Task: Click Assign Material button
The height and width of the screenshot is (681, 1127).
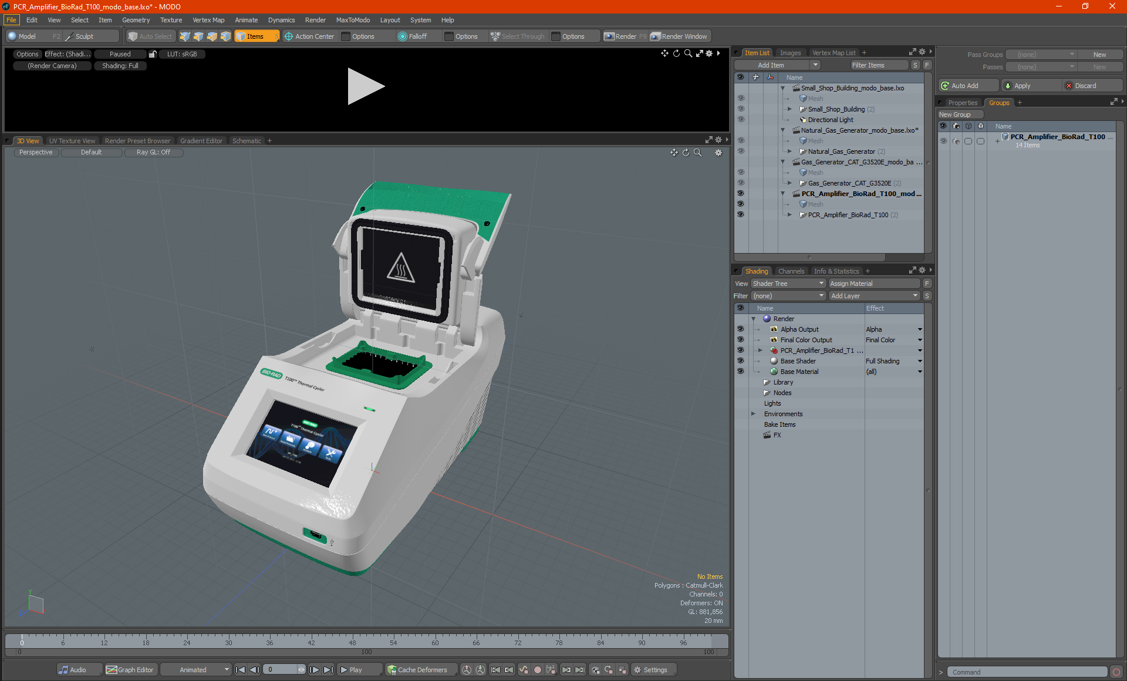Action: 874,284
